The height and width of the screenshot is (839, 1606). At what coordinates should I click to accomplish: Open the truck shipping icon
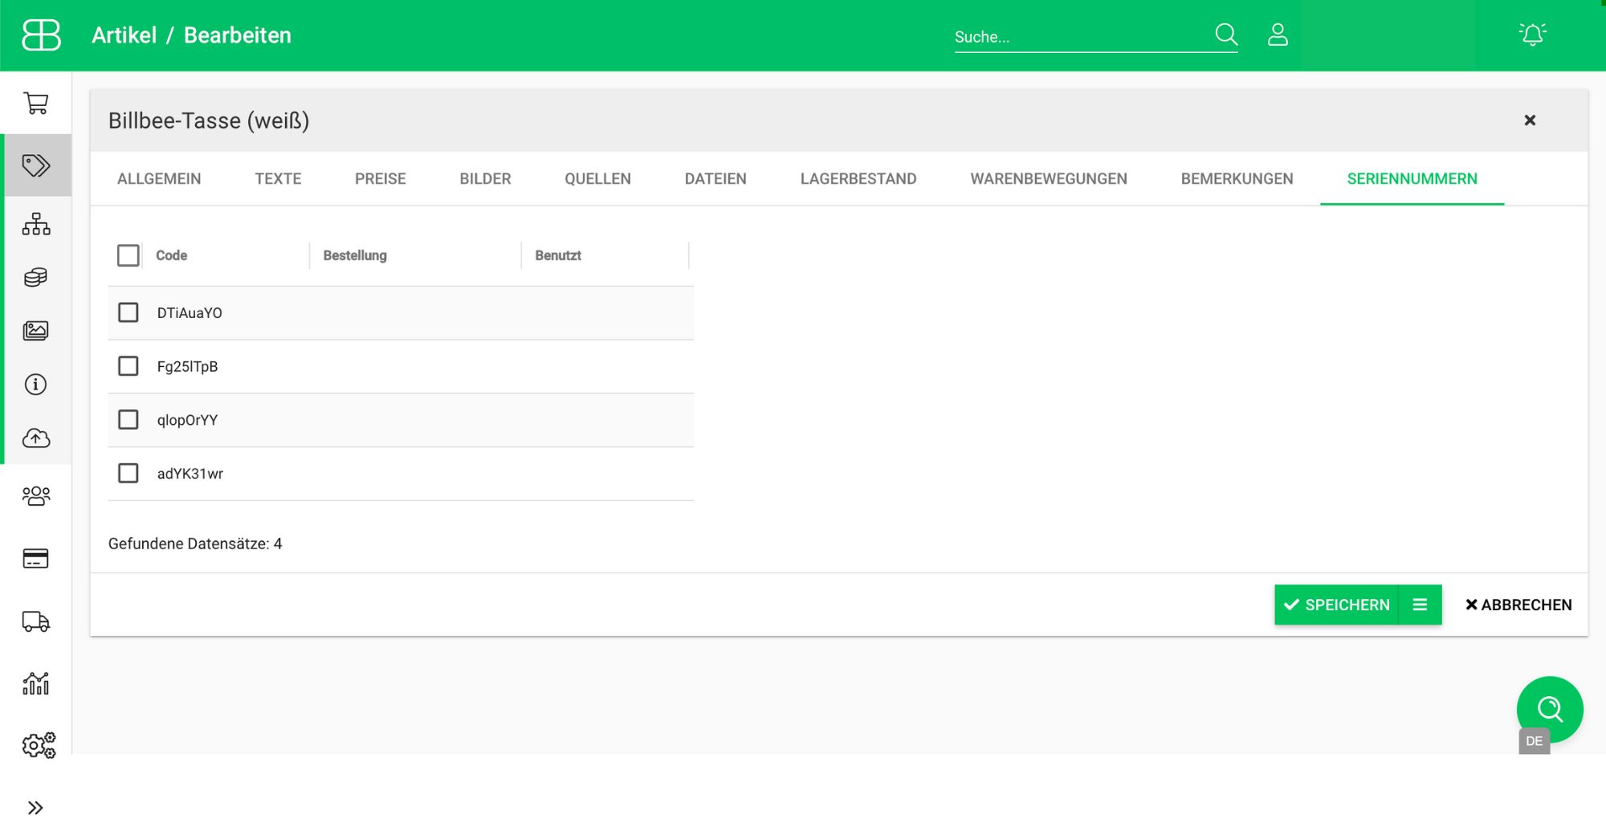pos(36,622)
